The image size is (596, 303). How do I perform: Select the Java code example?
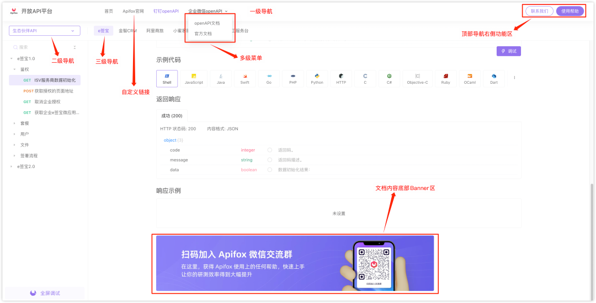[221, 78]
